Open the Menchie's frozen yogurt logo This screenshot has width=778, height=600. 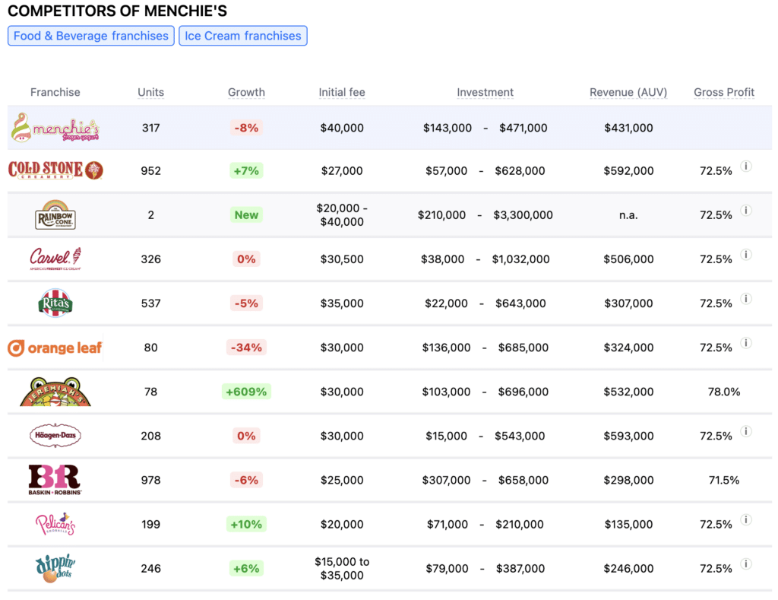[55, 128]
